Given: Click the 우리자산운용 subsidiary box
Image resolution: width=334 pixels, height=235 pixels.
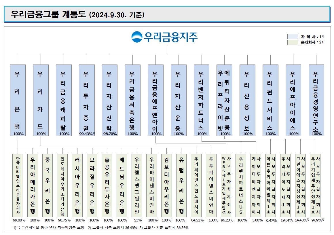Looking at the screenshot, I should tap(179, 100).
